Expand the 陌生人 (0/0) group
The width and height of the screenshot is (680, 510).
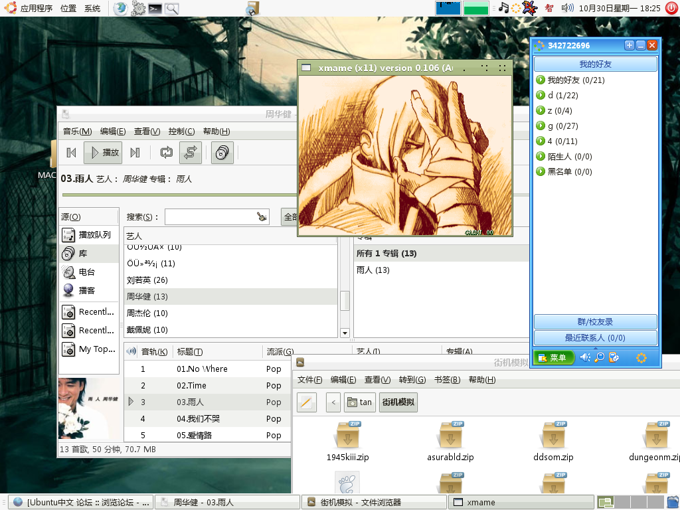pyautogui.click(x=541, y=156)
